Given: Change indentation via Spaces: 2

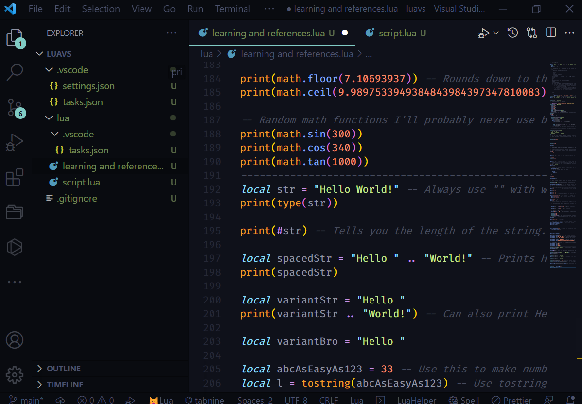Looking at the screenshot, I should coord(255,400).
